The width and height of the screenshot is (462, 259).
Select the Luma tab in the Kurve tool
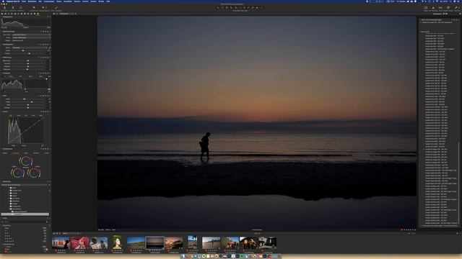pyautogui.click(x=19, y=115)
